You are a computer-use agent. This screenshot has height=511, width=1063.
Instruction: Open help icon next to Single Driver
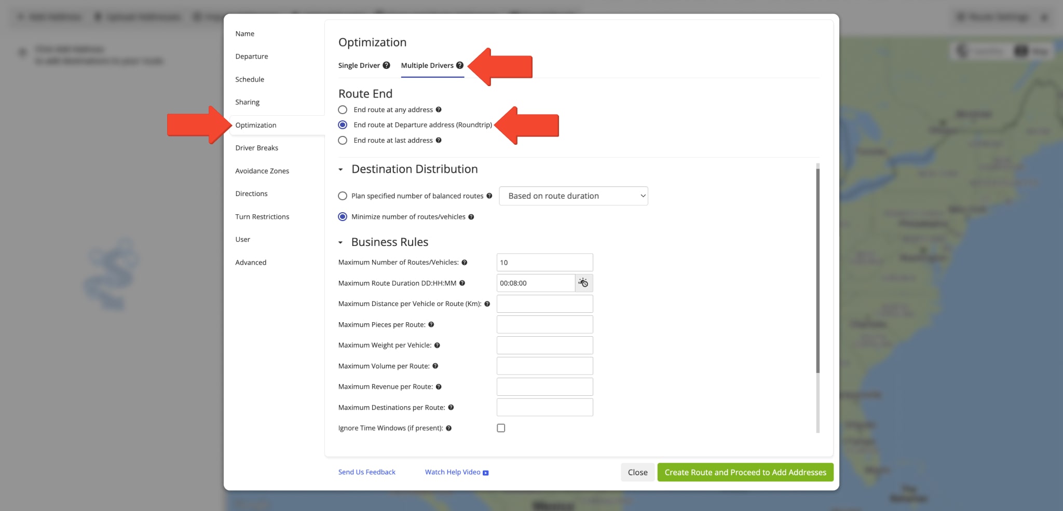(x=386, y=65)
